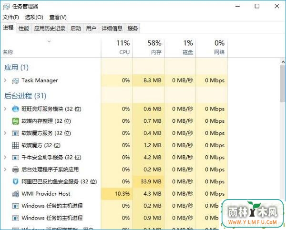Expand the 后台处理程序子系统应用 row

5,170
